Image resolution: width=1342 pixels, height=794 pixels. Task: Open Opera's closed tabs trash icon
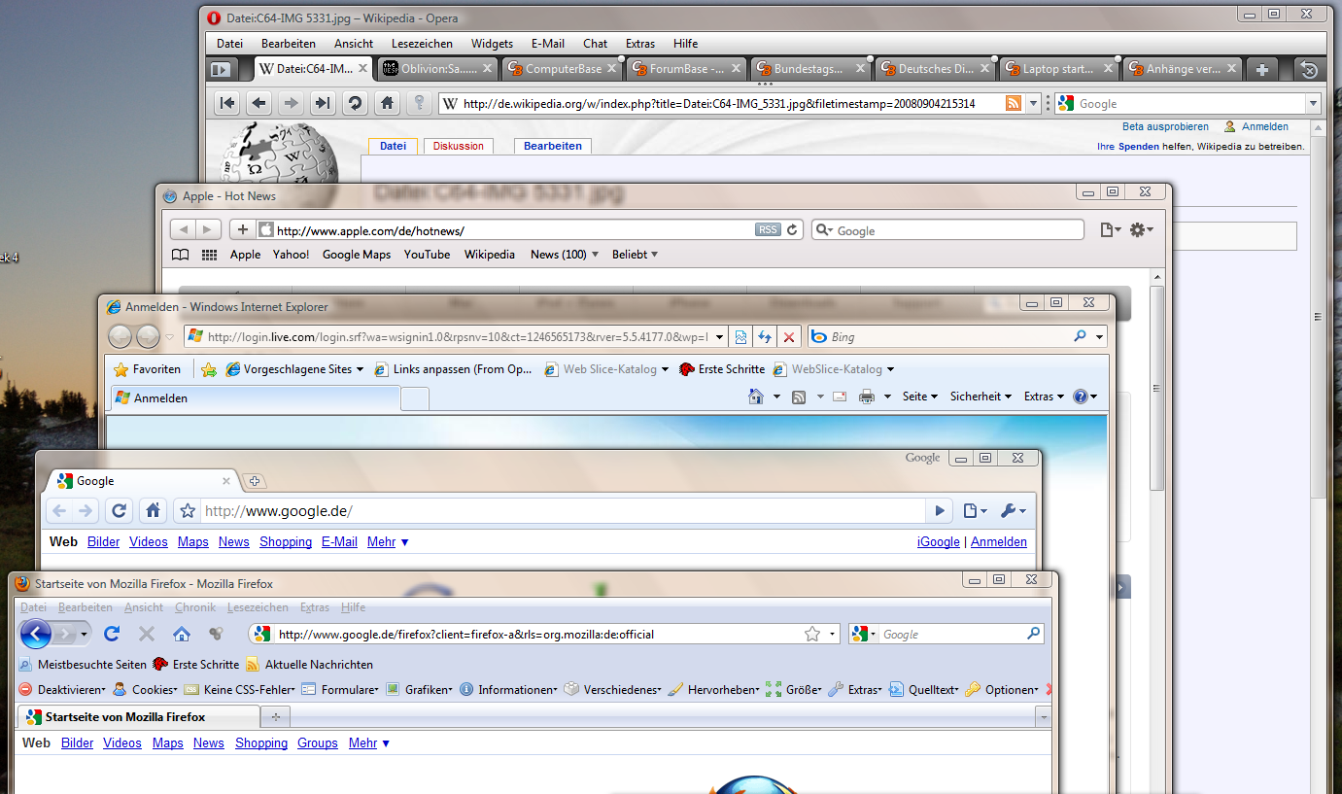click(1309, 69)
